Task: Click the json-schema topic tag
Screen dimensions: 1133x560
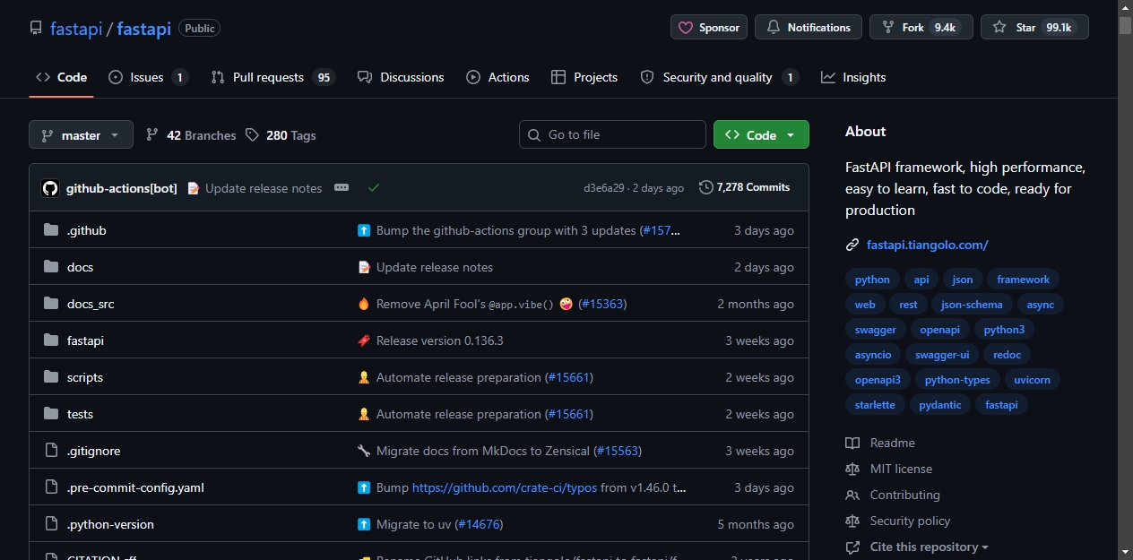Action: click(x=972, y=305)
